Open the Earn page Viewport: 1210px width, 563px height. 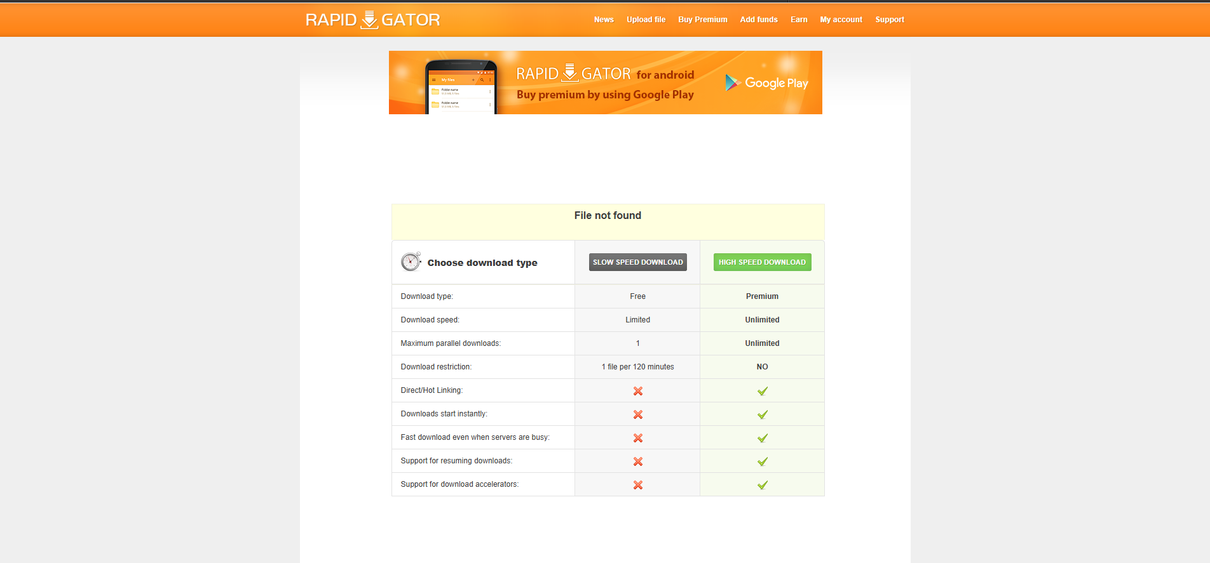(798, 20)
